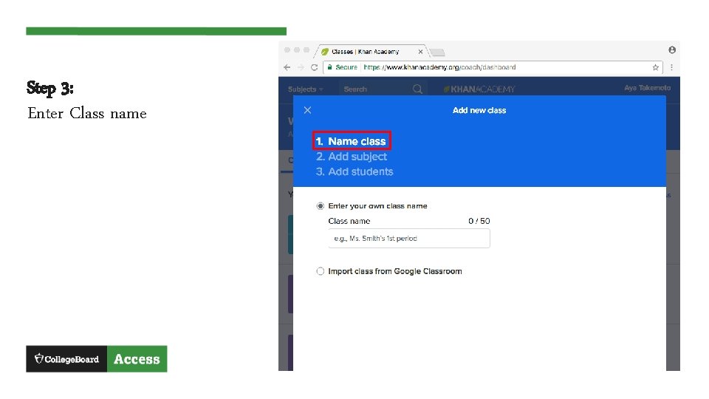Open the Chrome profile icon
The width and height of the screenshot is (709, 399).
point(672,50)
